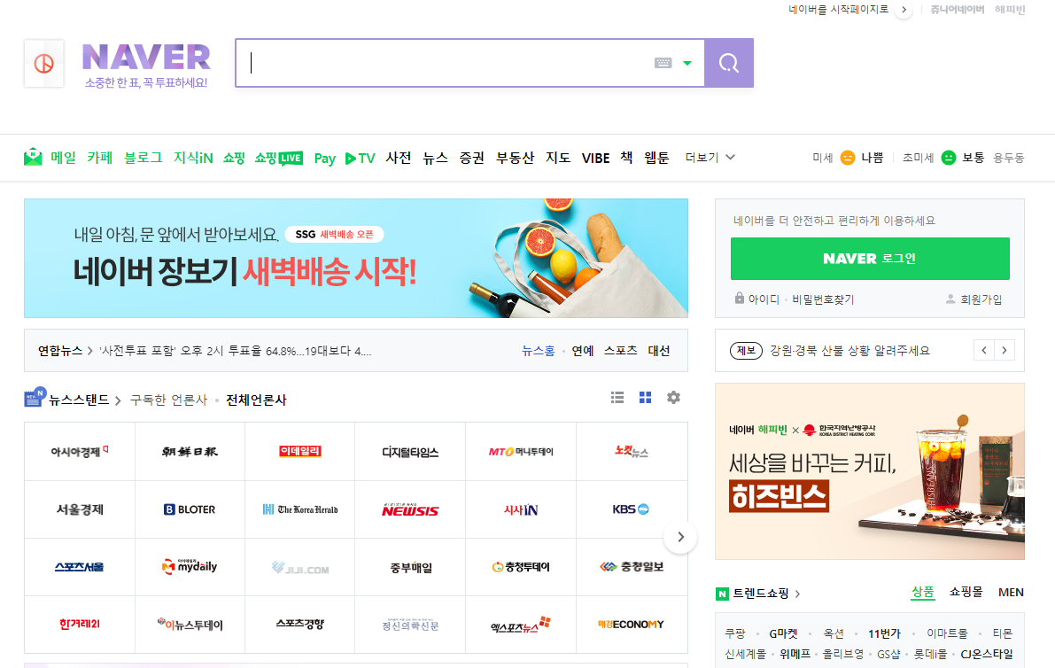Open 스포츠 news link
Viewport: 1055px width, 668px height.
[620, 351]
